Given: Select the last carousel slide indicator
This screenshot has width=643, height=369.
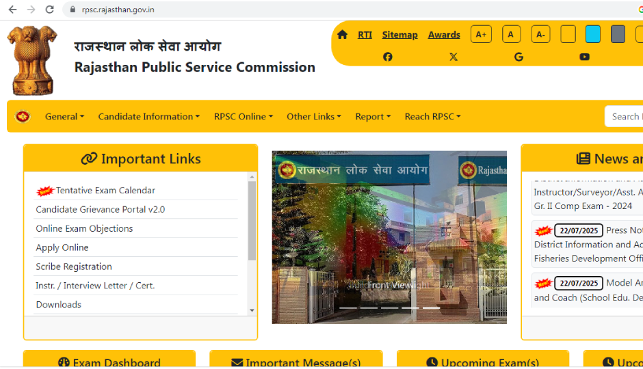Looking at the screenshot, I should (x=431, y=307).
